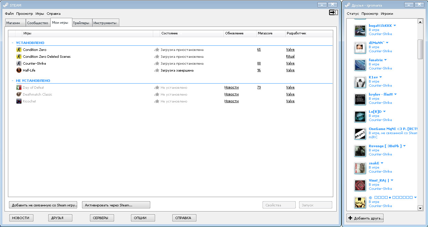Viewport: 428px width, 227px height.
Task: Open dropdown arrow next to funatrix
Action: click(x=385, y=60)
